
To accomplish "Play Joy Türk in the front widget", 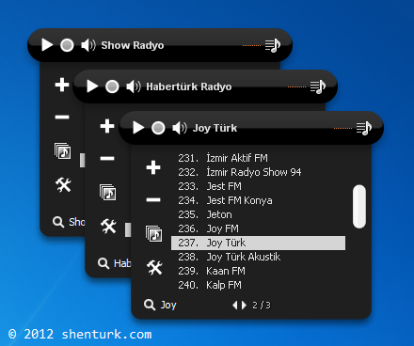I will pos(138,128).
